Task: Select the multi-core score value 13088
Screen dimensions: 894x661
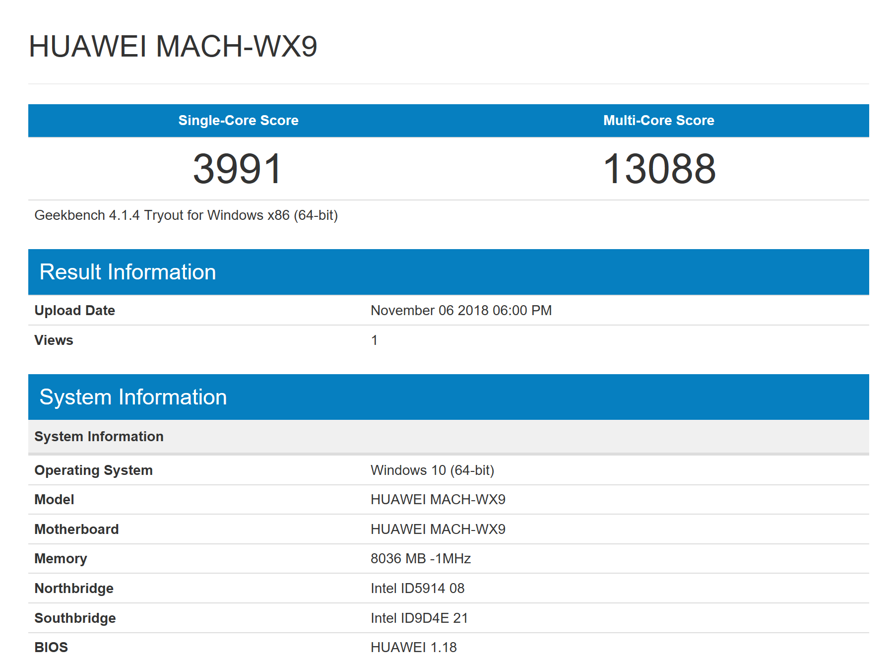Action: pos(659,169)
